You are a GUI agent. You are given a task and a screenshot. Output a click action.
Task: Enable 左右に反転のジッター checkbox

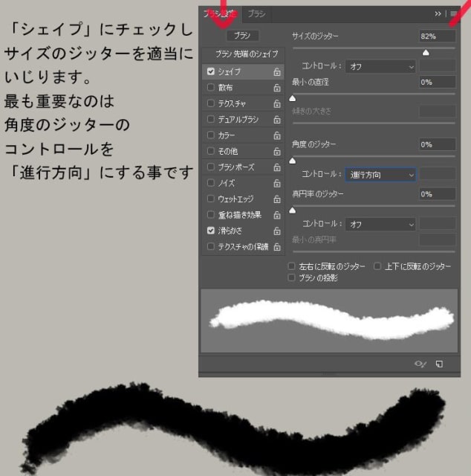pyautogui.click(x=291, y=266)
